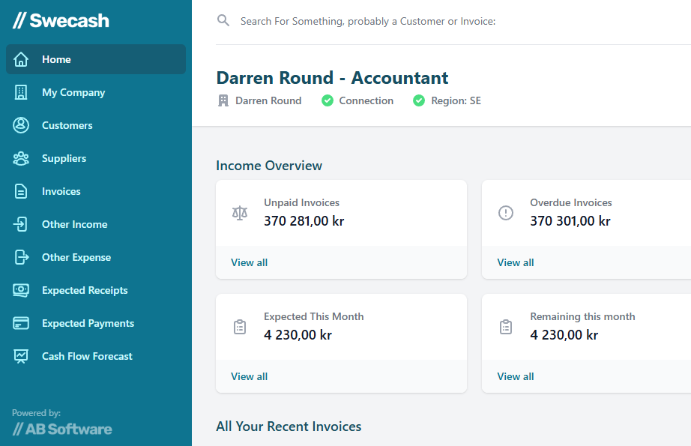
Task: Click the Home house icon in sidebar
Action: [x=21, y=60]
